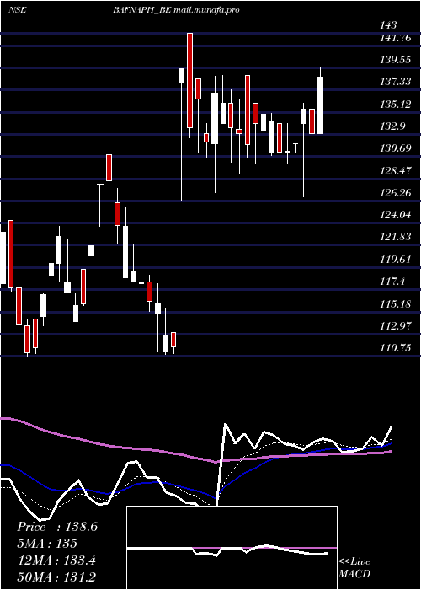
Task: Click the <<Live MACD label
Action: click(354, 567)
